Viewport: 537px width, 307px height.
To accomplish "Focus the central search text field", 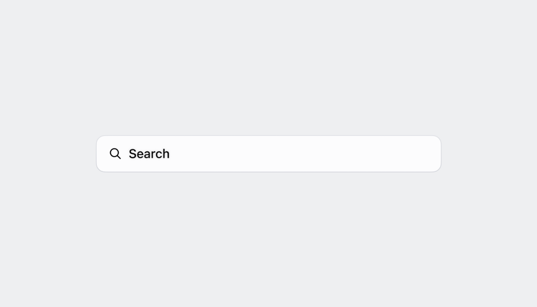I will 268,153.
